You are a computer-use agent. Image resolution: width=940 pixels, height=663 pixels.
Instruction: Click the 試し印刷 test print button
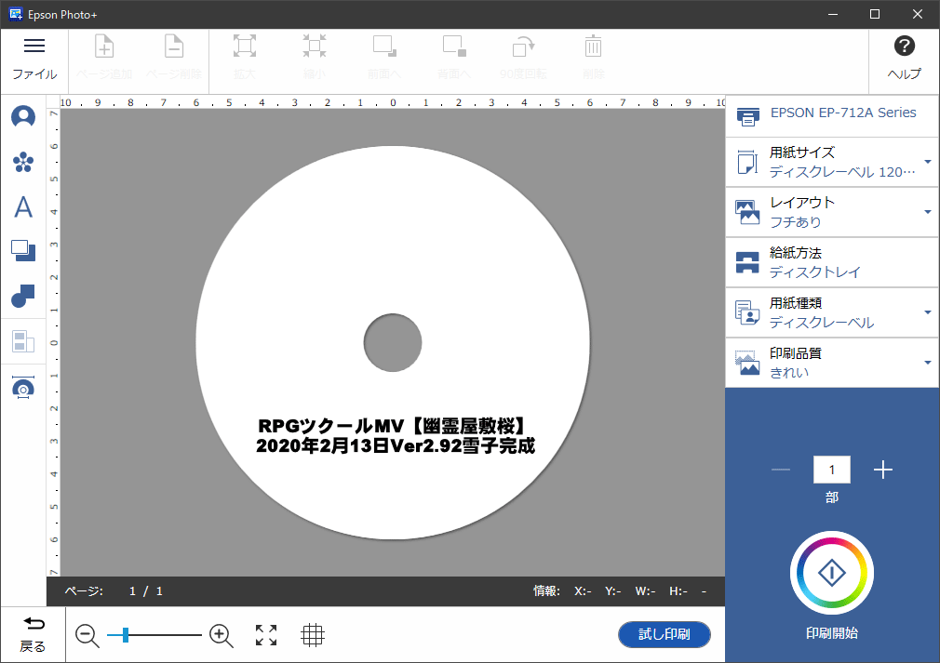pos(665,634)
